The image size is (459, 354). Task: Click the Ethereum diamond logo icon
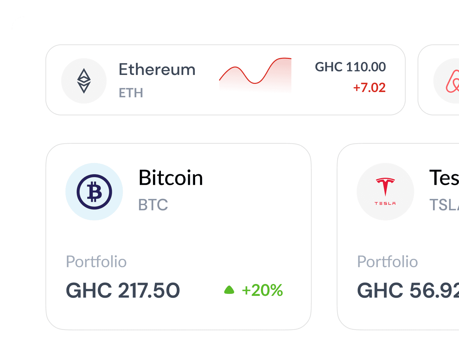click(84, 81)
